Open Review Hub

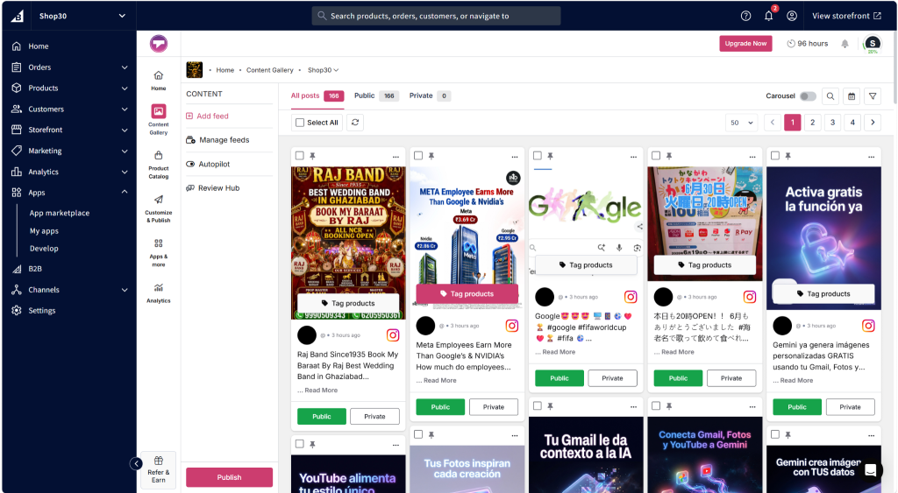pos(218,188)
